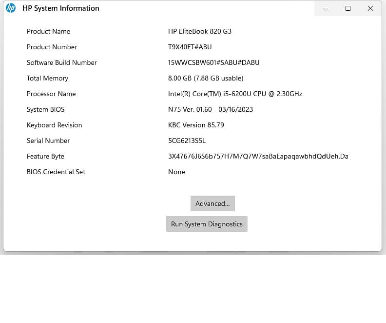Select the HP EliteBook 820 G3 product name value
This screenshot has height=323, width=386.
[200, 31]
